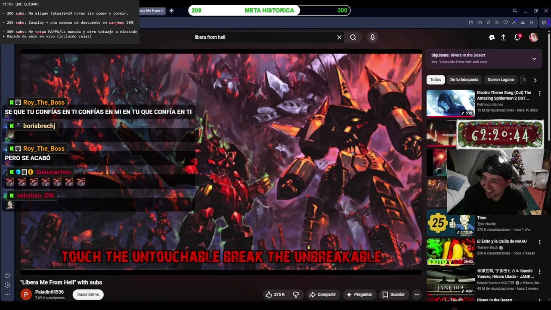The image size is (551, 310).
Task: Open JANE DOE video thumbnail
Action: tap(450, 282)
